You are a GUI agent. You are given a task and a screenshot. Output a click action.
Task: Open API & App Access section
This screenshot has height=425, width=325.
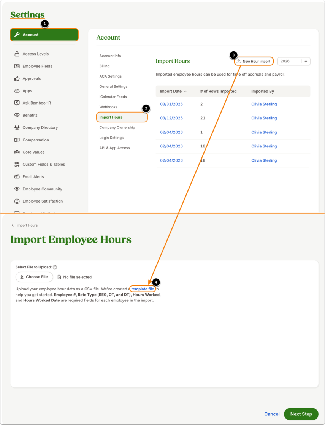[x=114, y=148]
